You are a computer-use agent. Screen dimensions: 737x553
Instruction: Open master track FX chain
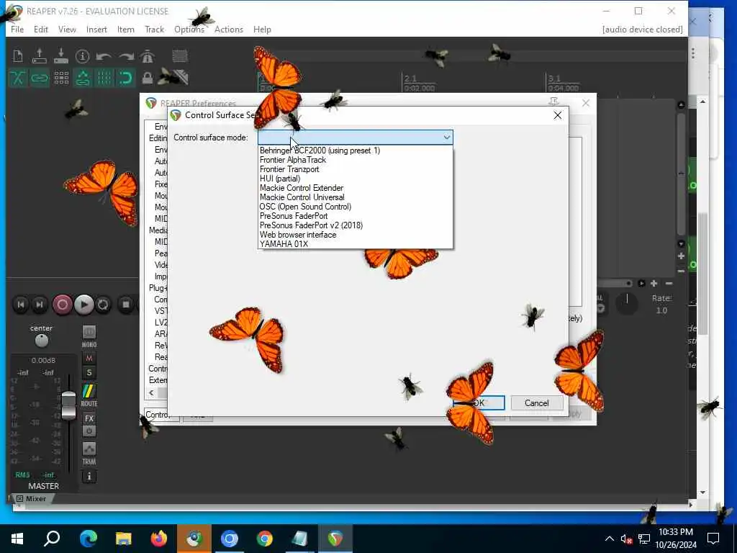tap(89, 418)
